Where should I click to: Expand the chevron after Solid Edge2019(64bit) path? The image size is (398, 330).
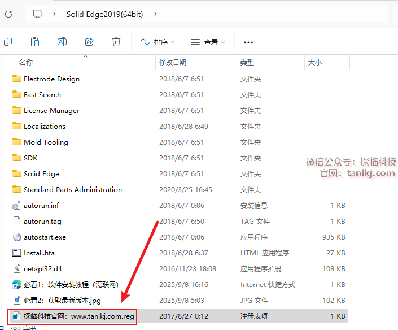tap(156, 14)
